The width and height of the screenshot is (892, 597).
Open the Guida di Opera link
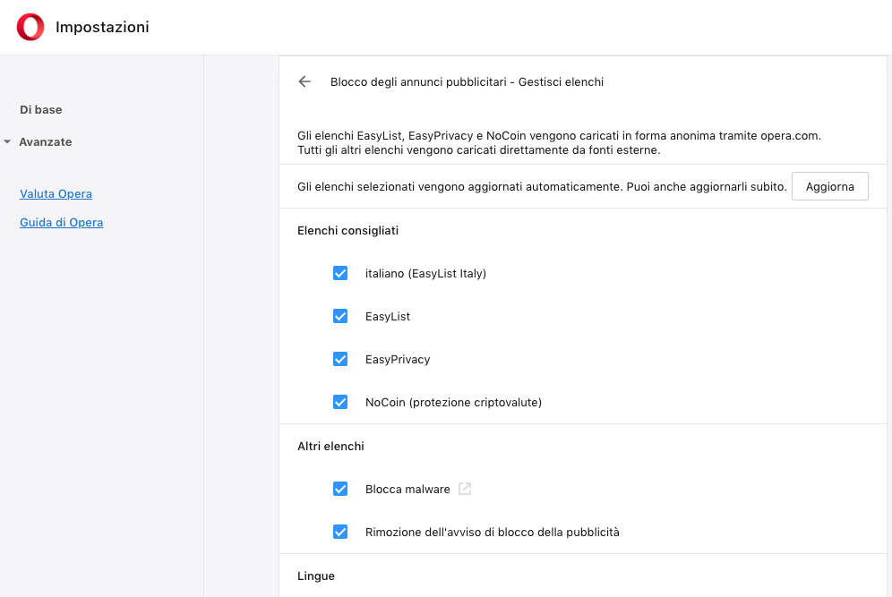pos(62,222)
